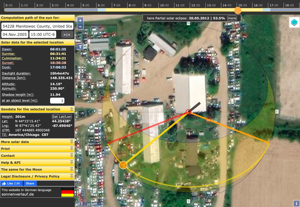Click the Distance [km] label
The width and height of the screenshot is (300, 207).
coord(14,78)
